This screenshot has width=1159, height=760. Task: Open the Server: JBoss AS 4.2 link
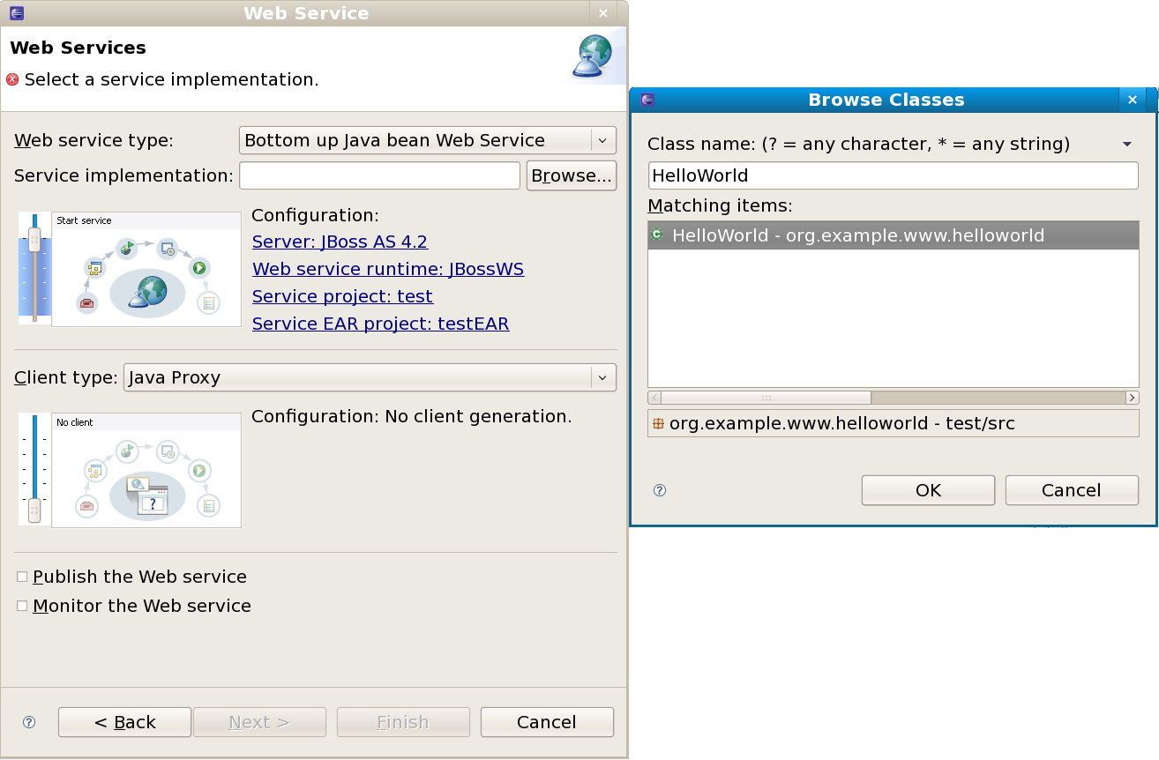pos(340,242)
